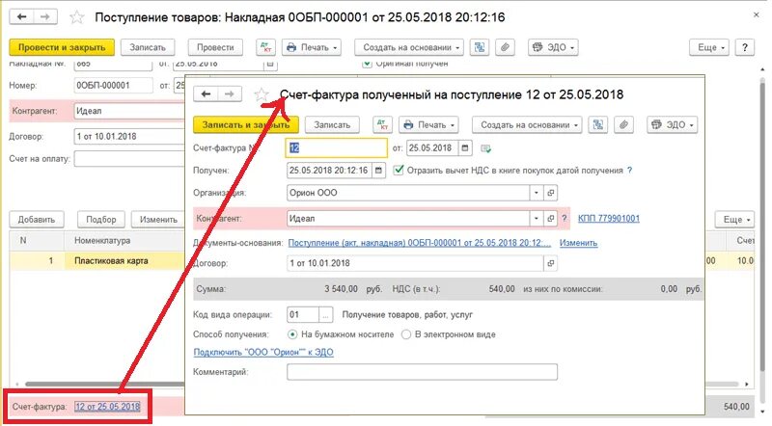
Task: Click Провести button
Action: pos(215,47)
